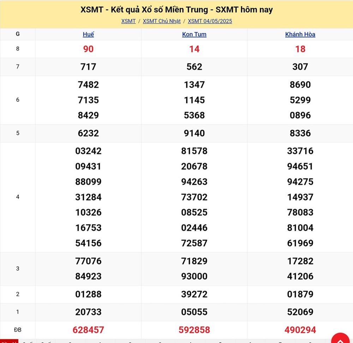Open the Huế province column link
Screen dimensions: 353x343
[88, 34]
